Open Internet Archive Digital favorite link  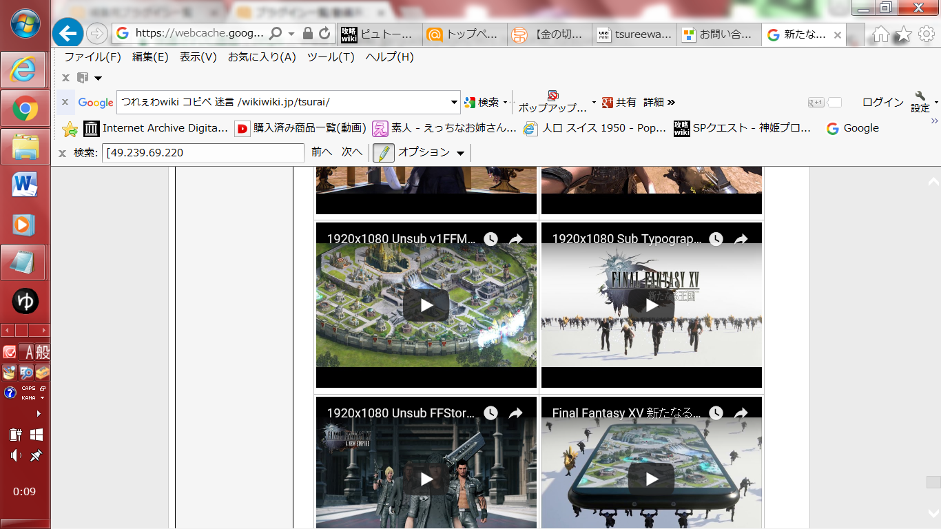pos(156,128)
